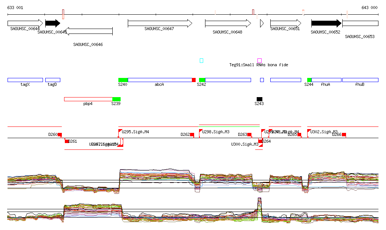
Task: Click the SAOUHSC_00651 gene arrow
Action: tap(286, 23)
